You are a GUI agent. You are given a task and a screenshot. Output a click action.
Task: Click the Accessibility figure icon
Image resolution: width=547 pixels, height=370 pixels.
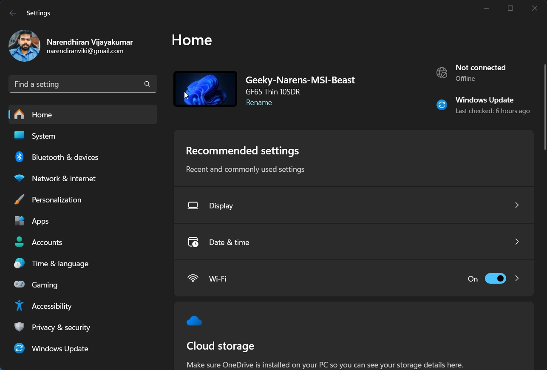pos(19,306)
